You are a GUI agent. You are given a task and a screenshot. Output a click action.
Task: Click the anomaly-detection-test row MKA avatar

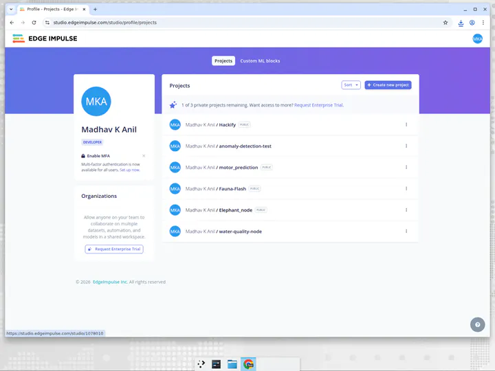(x=175, y=146)
